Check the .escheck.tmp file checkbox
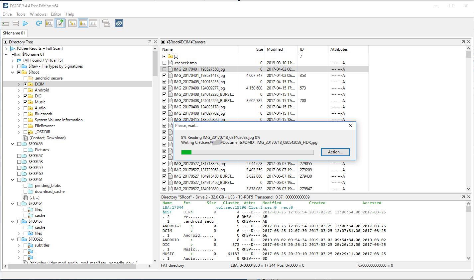Screen dimensions: 474x280 pos(164,63)
